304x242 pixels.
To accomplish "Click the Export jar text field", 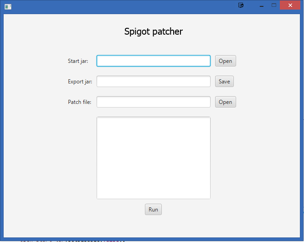I will click(x=153, y=82).
